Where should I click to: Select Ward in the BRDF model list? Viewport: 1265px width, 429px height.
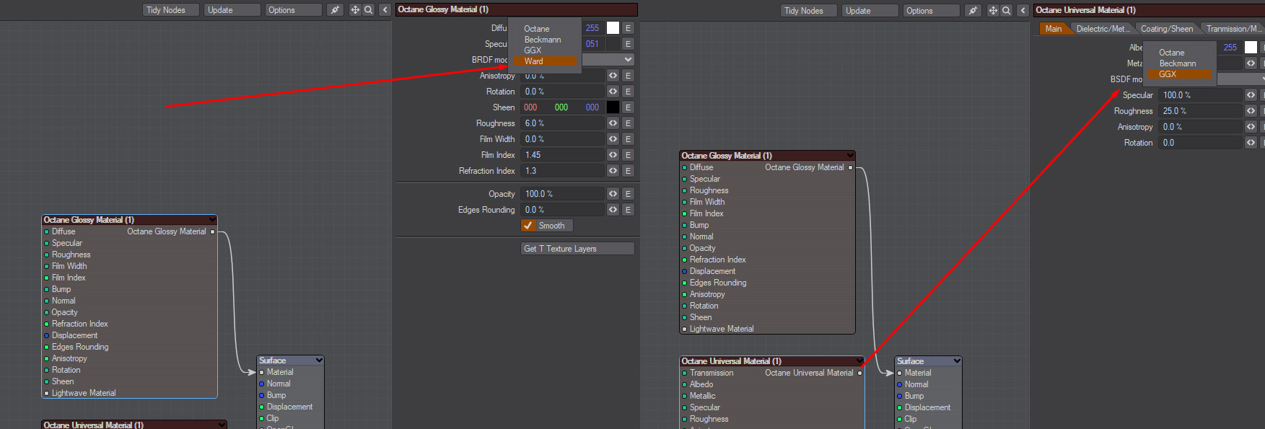click(x=545, y=61)
